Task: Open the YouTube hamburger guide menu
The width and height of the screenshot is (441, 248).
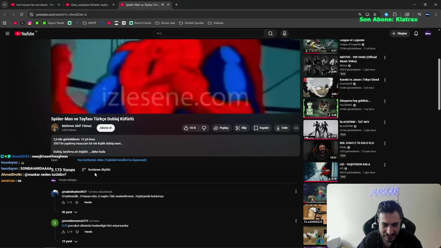Action: click(7, 33)
